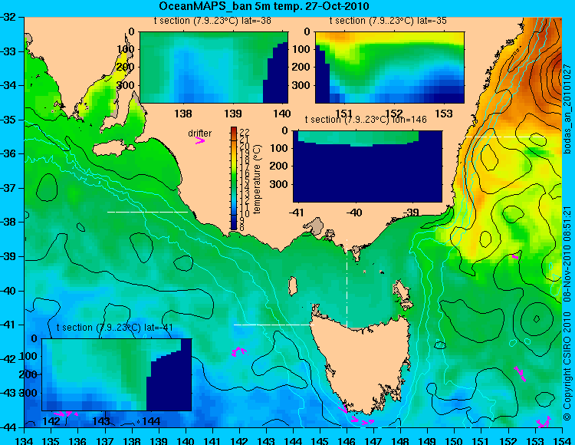Click the 'drifter' legend label

[200, 133]
